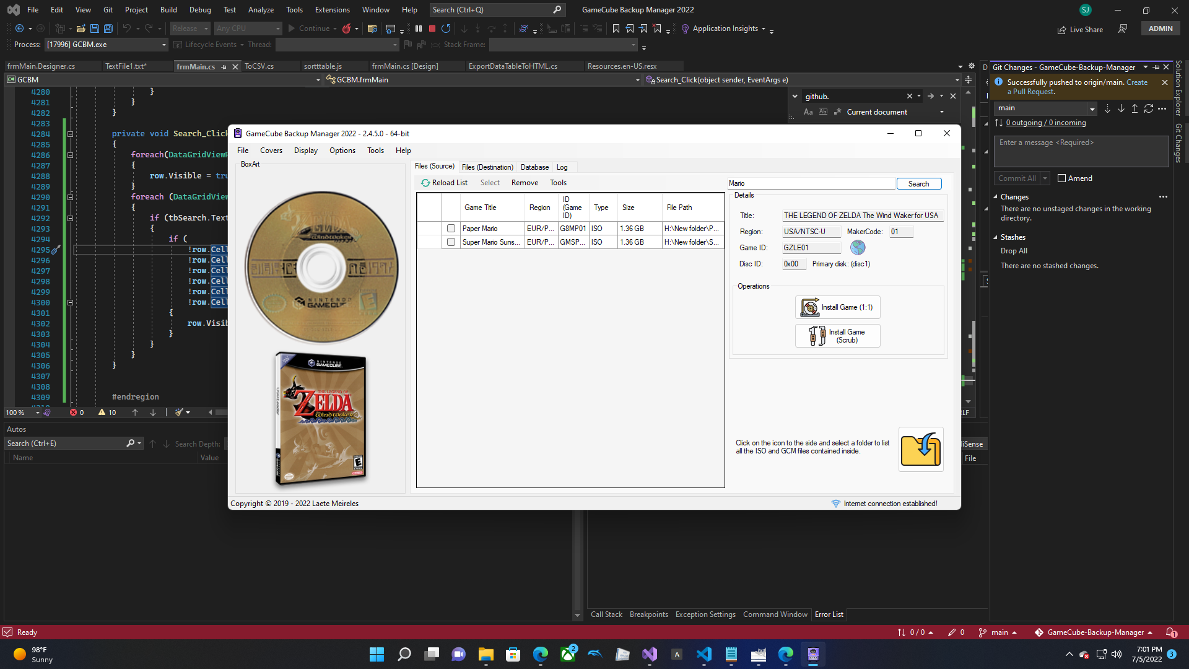
Task: Switch to the Log tab
Action: point(562,167)
